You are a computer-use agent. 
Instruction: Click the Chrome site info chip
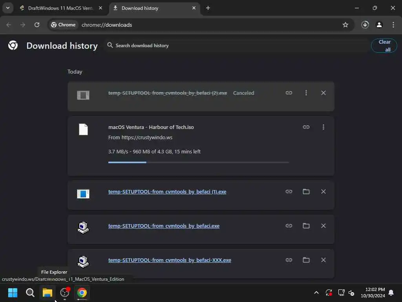click(x=63, y=25)
